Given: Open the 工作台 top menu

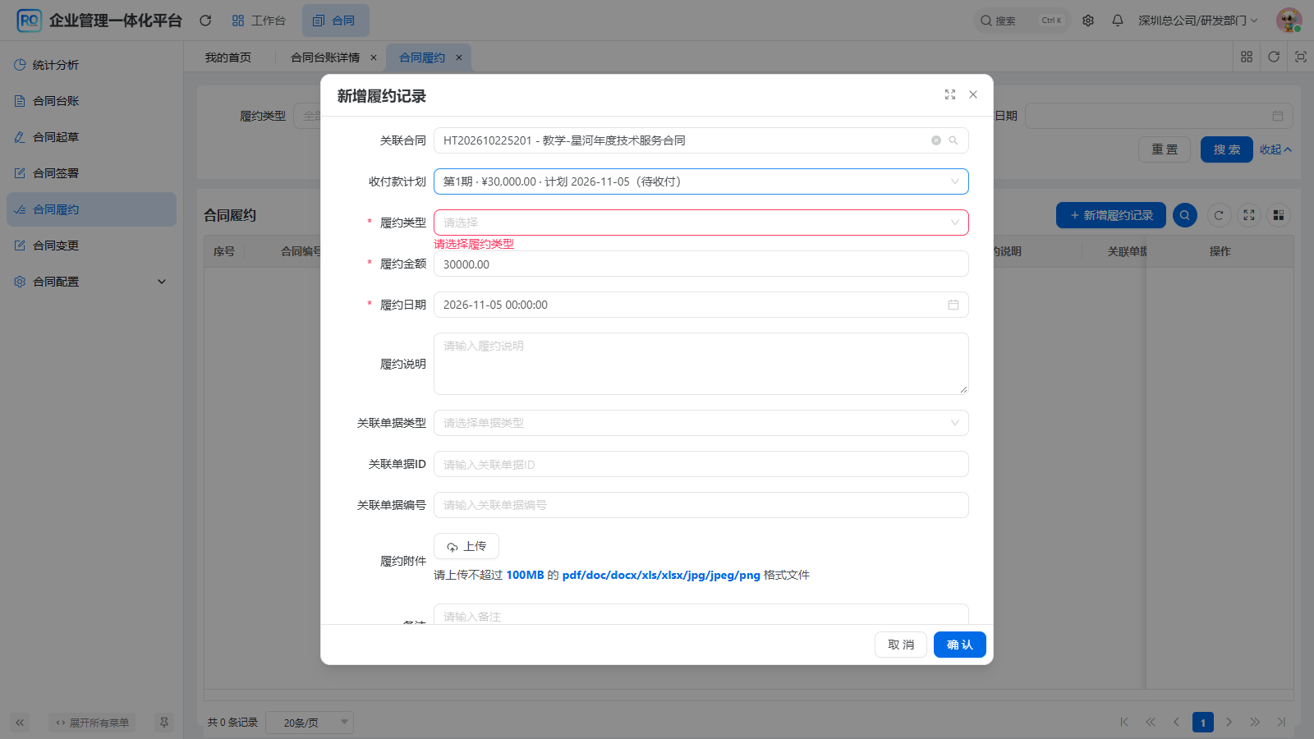Looking at the screenshot, I should click(x=259, y=21).
